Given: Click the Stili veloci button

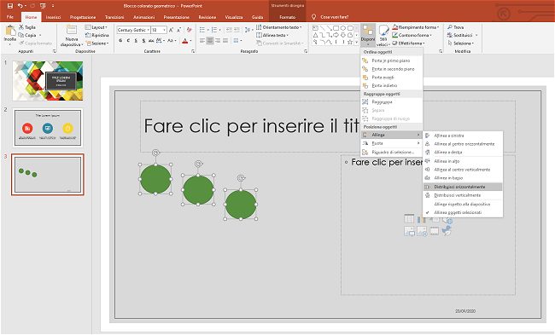Looking at the screenshot, I should click(x=383, y=35).
